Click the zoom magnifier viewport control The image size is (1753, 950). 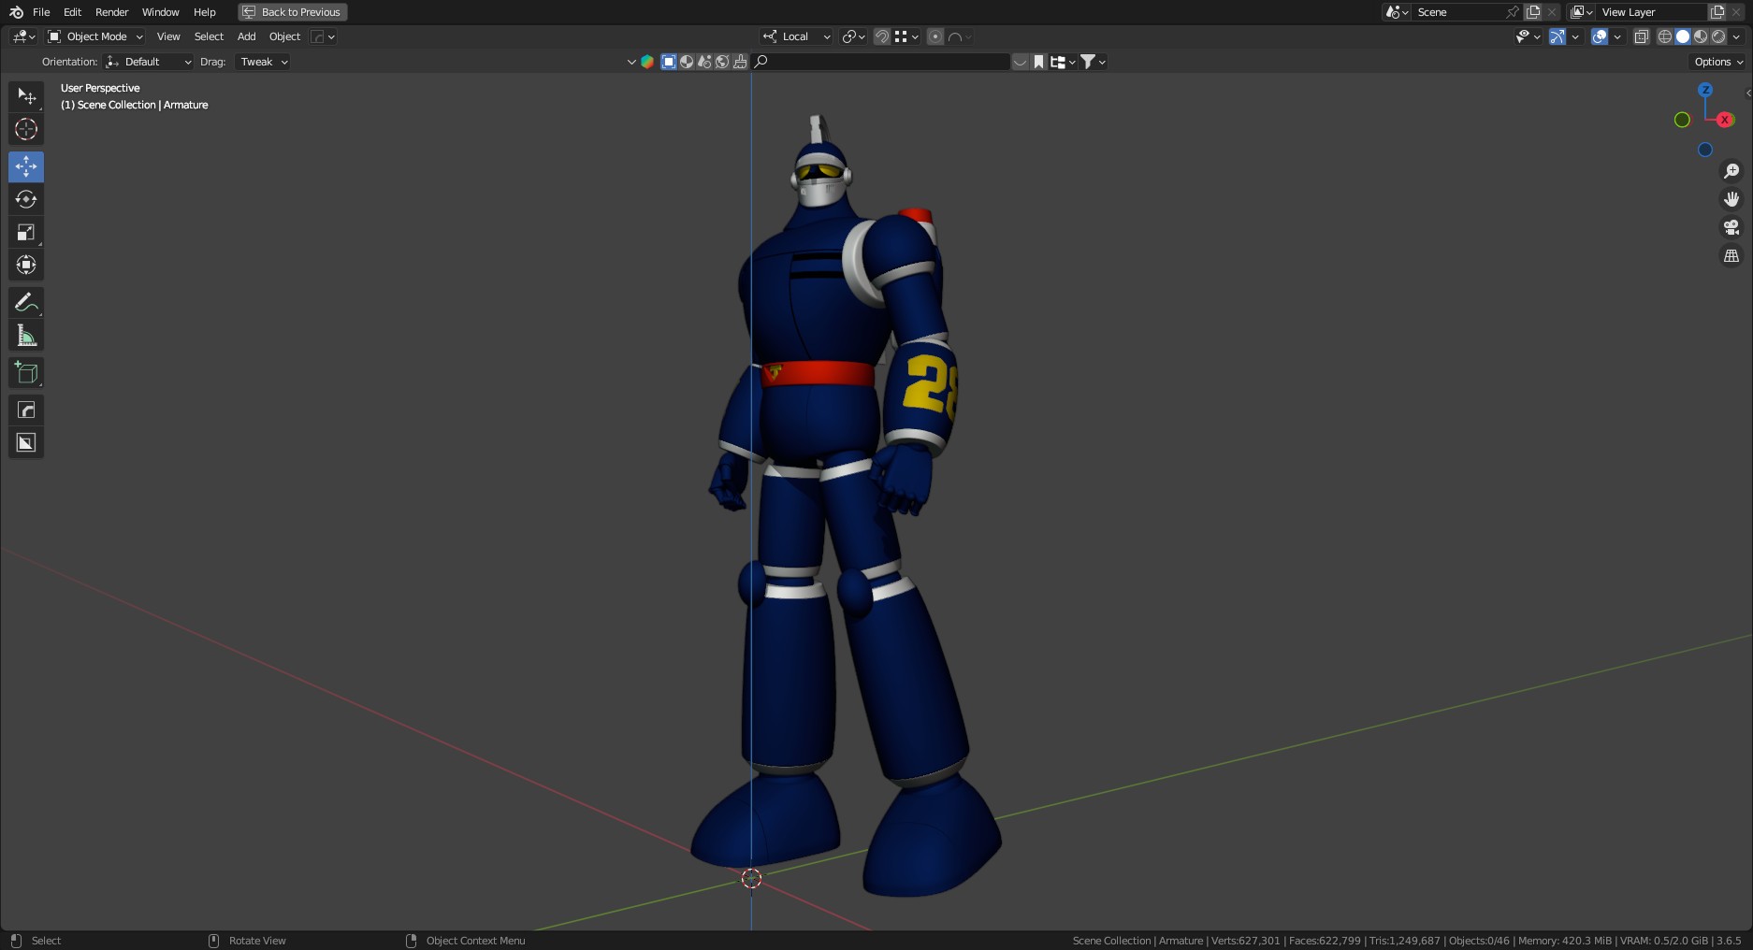point(1731,171)
